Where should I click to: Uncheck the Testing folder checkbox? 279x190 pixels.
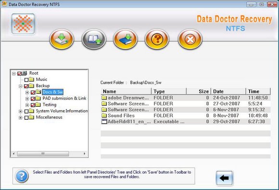pos(33,105)
